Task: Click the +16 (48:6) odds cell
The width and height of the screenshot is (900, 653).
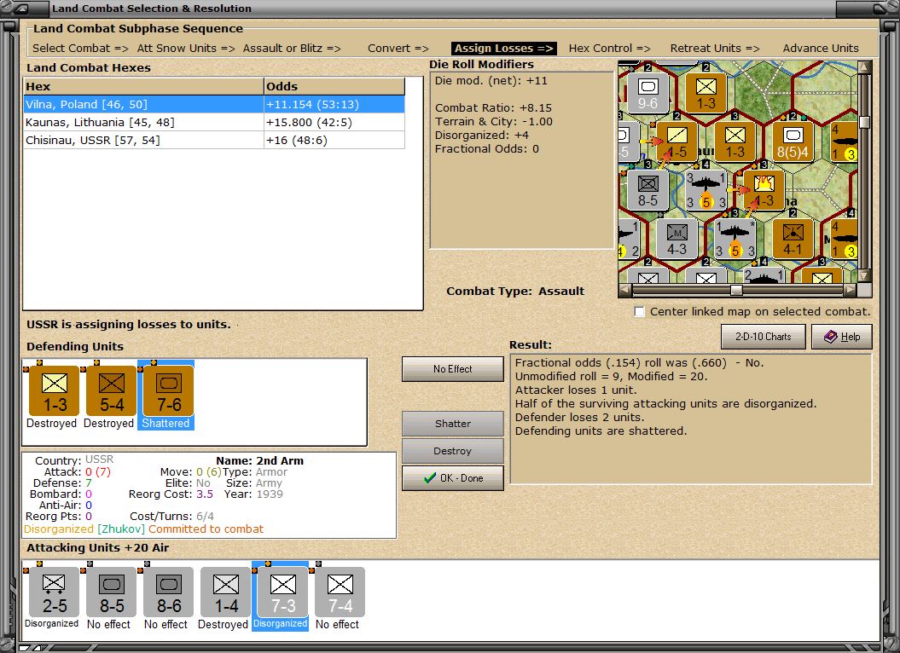Action: [334, 140]
